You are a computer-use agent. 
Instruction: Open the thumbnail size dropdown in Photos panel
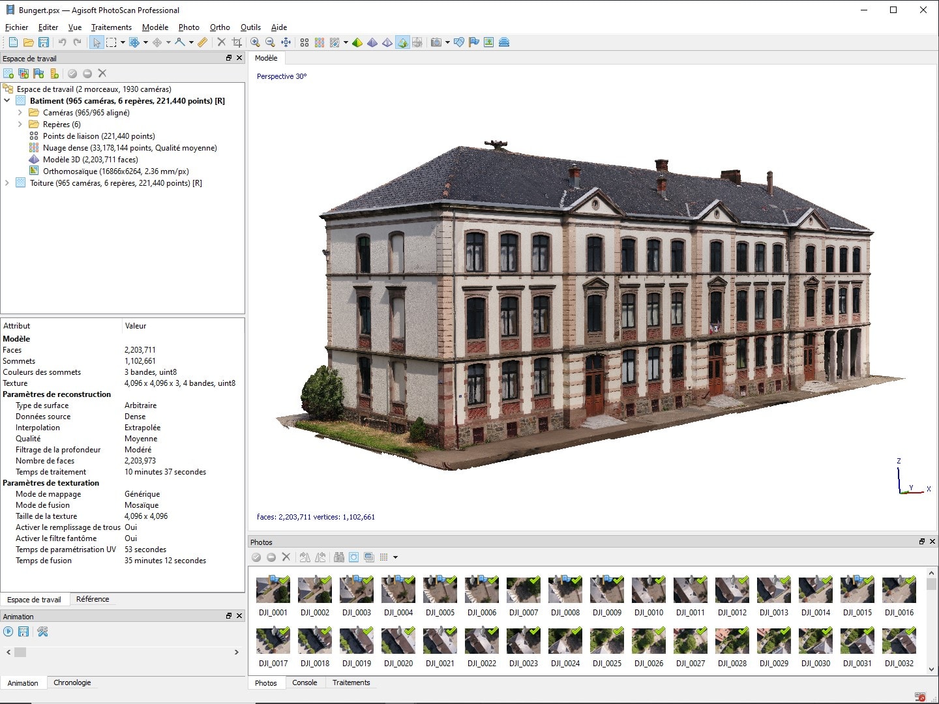393,557
